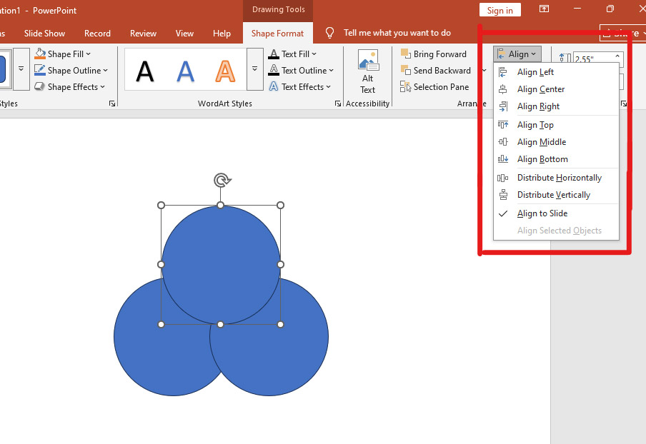Open the Selection Pane
Image resolution: width=646 pixels, height=444 pixels.
pyautogui.click(x=436, y=86)
